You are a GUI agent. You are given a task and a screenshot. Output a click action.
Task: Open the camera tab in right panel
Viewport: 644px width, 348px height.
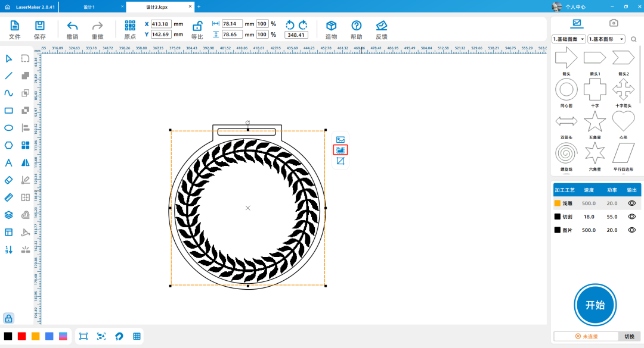pyautogui.click(x=613, y=23)
